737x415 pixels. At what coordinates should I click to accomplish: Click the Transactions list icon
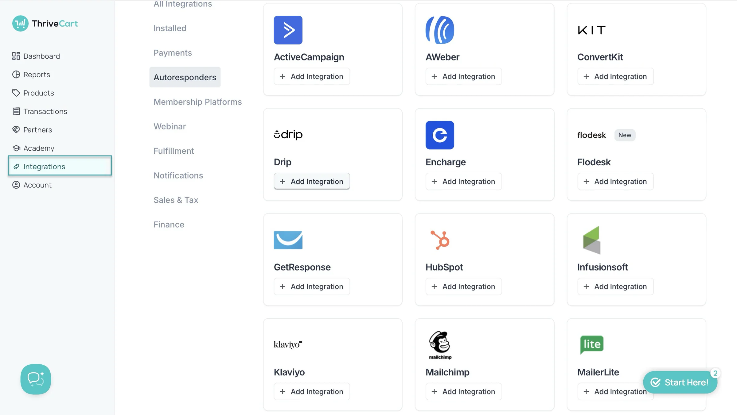coord(16,111)
